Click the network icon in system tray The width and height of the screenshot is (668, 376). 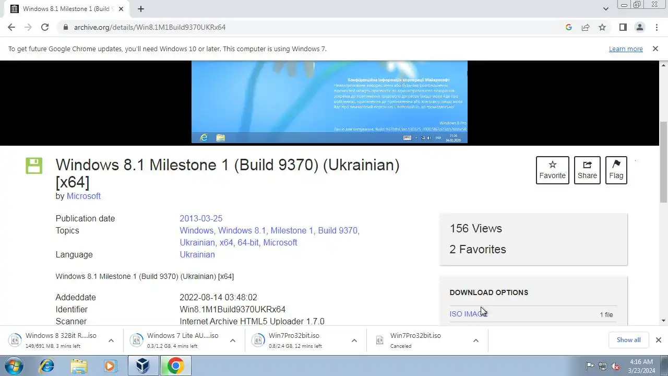(x=603, y=366)
